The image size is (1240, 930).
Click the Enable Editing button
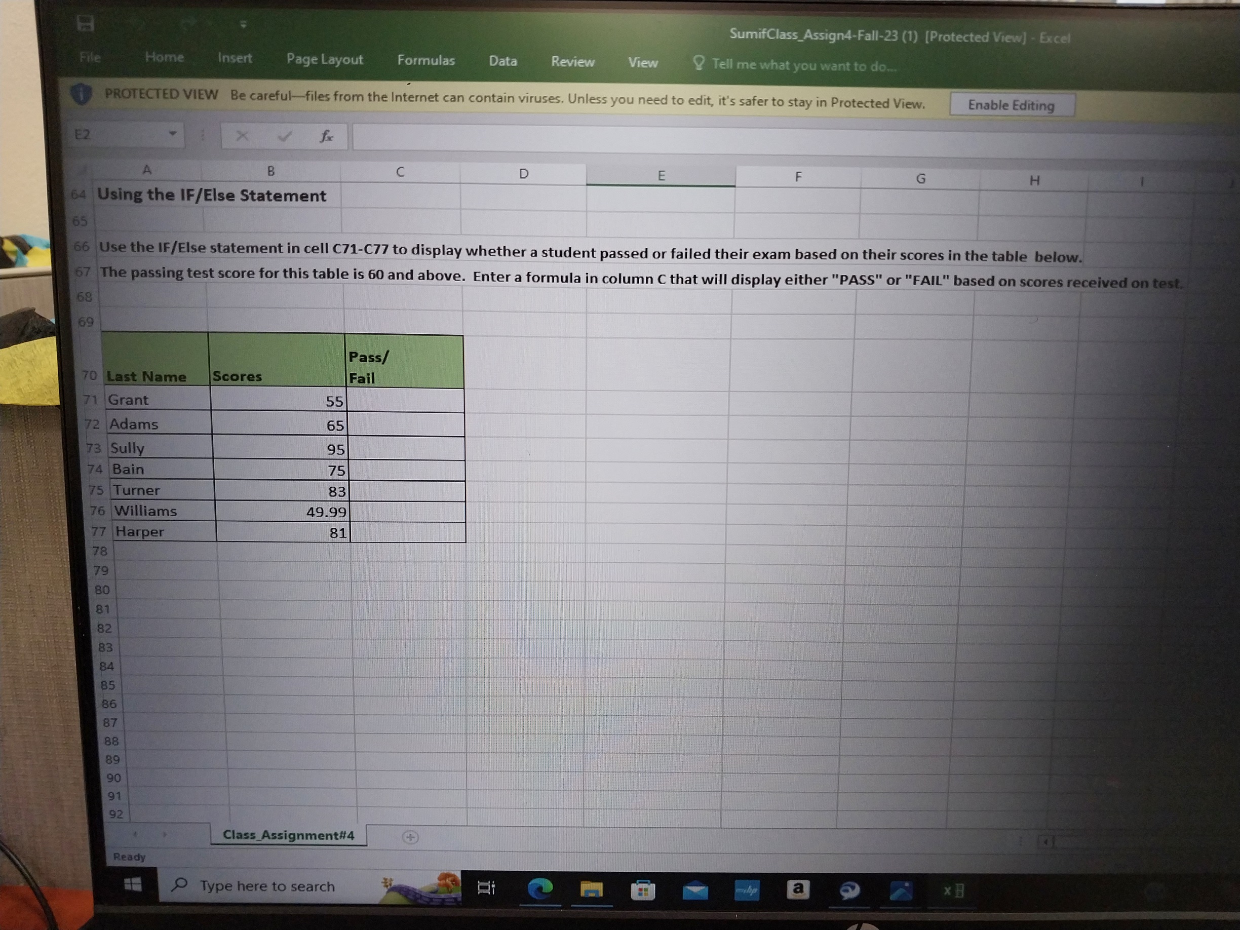(1013, 105)
